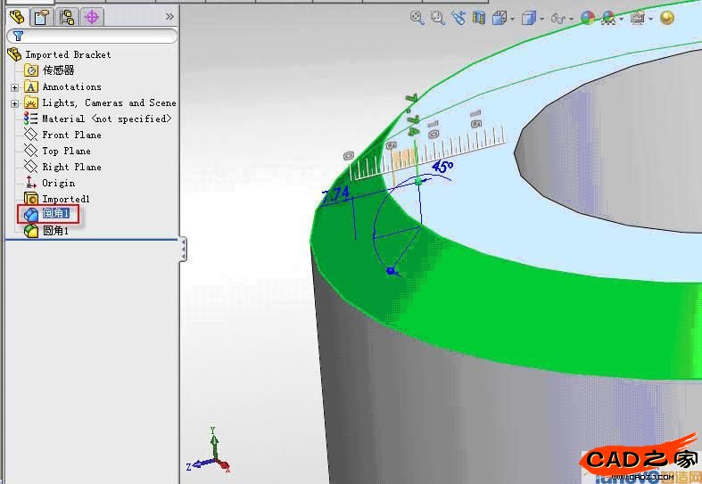The image size is (702, 484).
Task: Click the Zoom to Fit icon
Action: (x=417, y=17)
